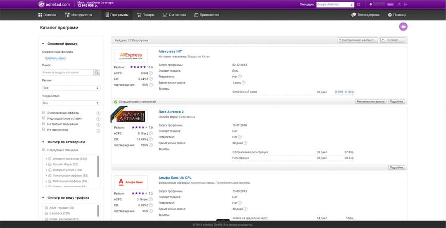Open account settings tools icon
This screenshot has width=446, height=228.
tap(399, 4)
